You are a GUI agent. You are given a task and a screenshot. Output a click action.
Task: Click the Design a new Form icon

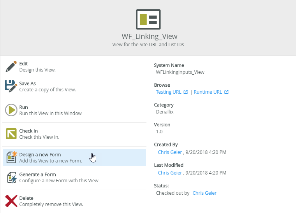(11, 157)
